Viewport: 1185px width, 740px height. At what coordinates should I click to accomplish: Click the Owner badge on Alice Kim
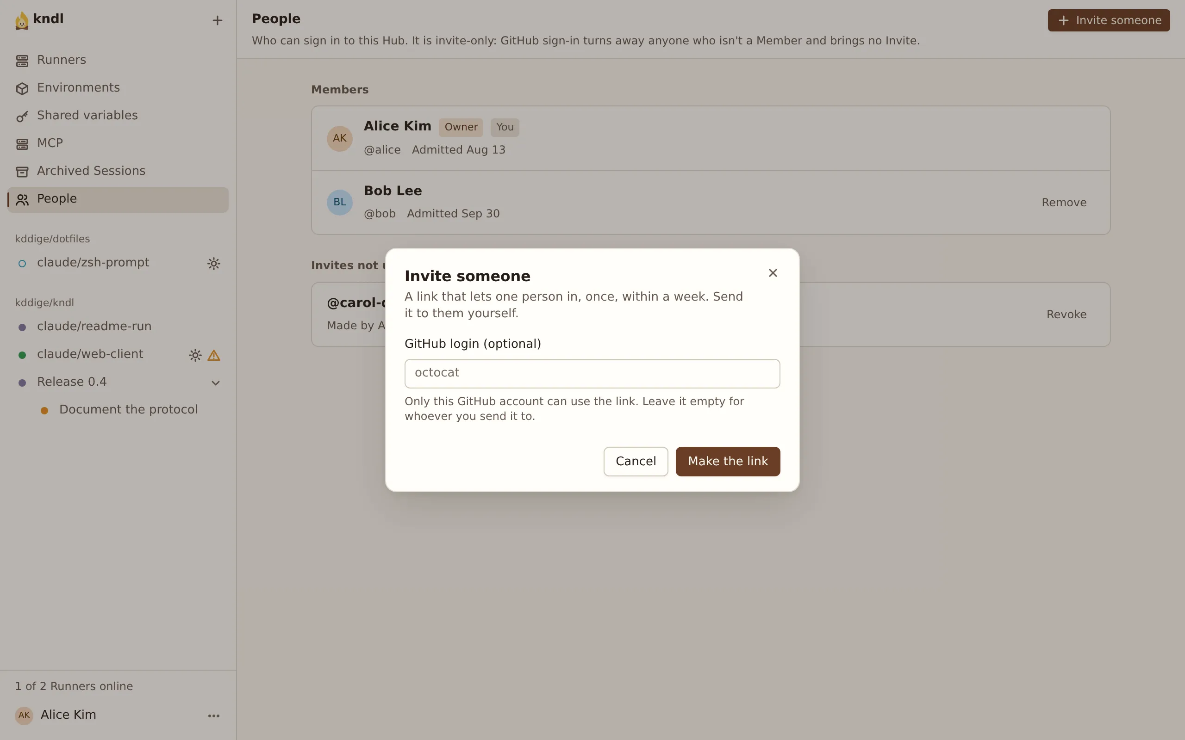pyautogui.click(x=461, y=127)
